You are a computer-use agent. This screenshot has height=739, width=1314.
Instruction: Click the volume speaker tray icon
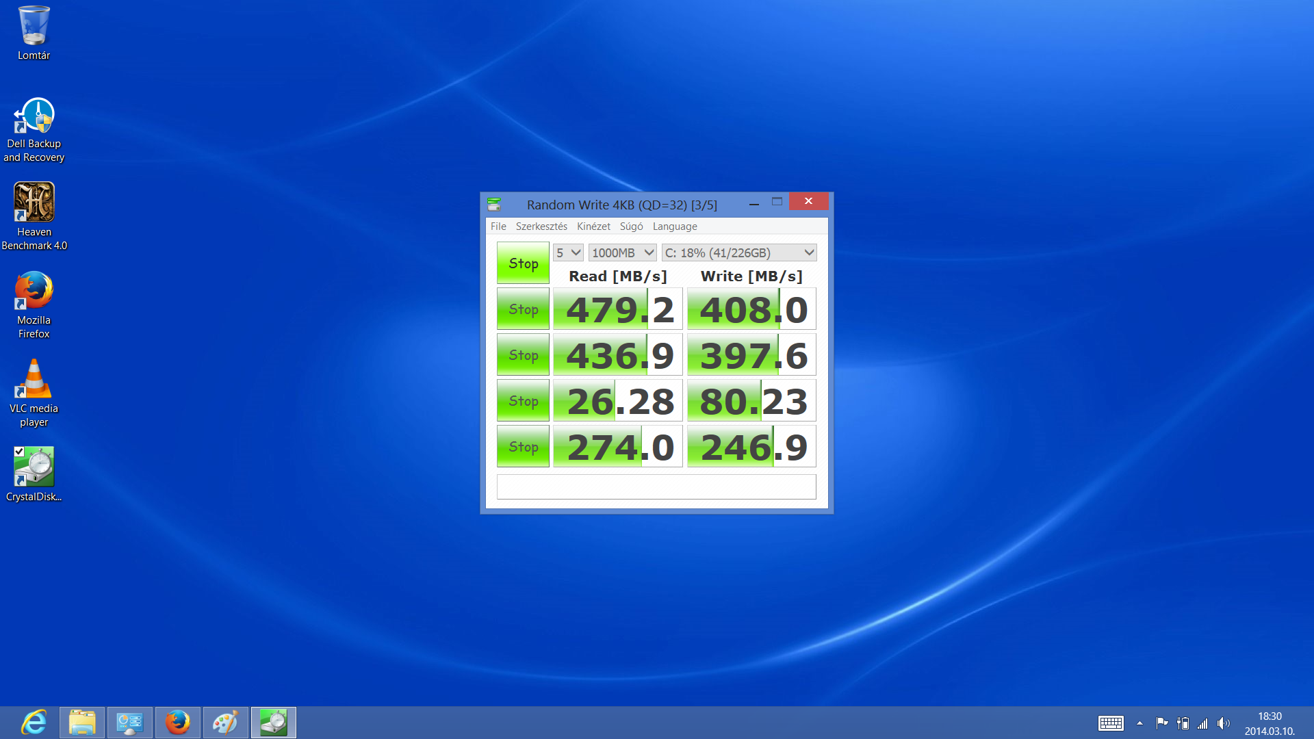click(x=1224, y=723)
